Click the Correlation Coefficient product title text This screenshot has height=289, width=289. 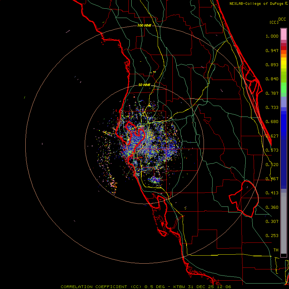coord(101,287)
